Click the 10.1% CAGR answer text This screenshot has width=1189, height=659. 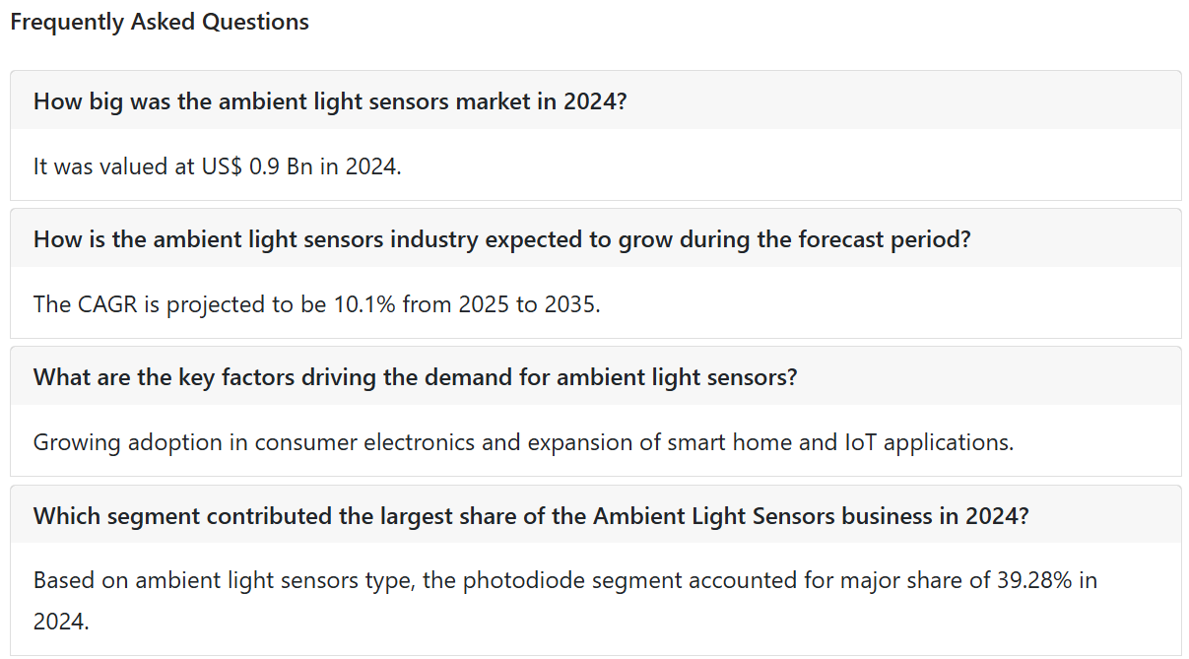tap(316, 304)
